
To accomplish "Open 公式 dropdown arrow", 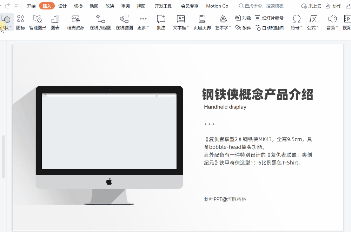I will coord(317,27).
